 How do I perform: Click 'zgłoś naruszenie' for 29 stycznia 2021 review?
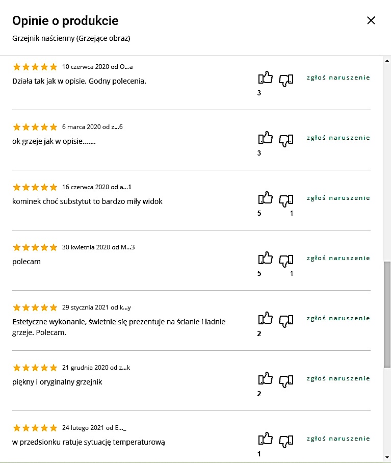click(338, 319)
